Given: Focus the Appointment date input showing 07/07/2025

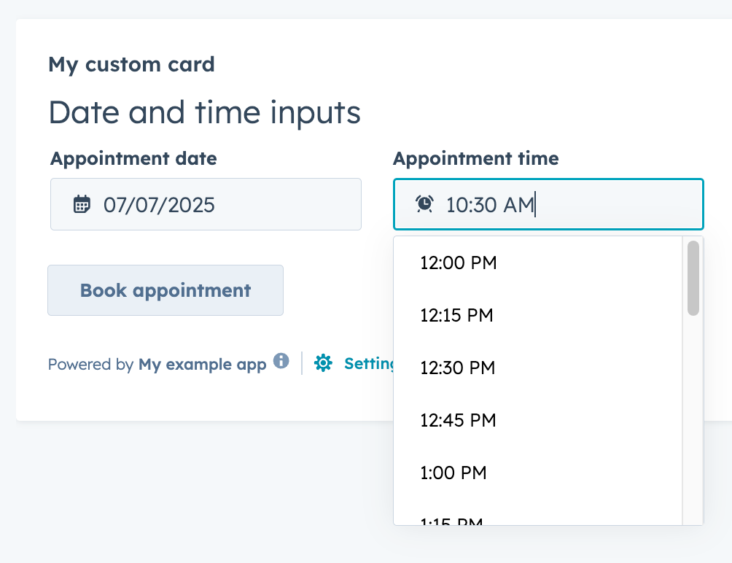Looking at the screenshot, I should pos(219,204).
